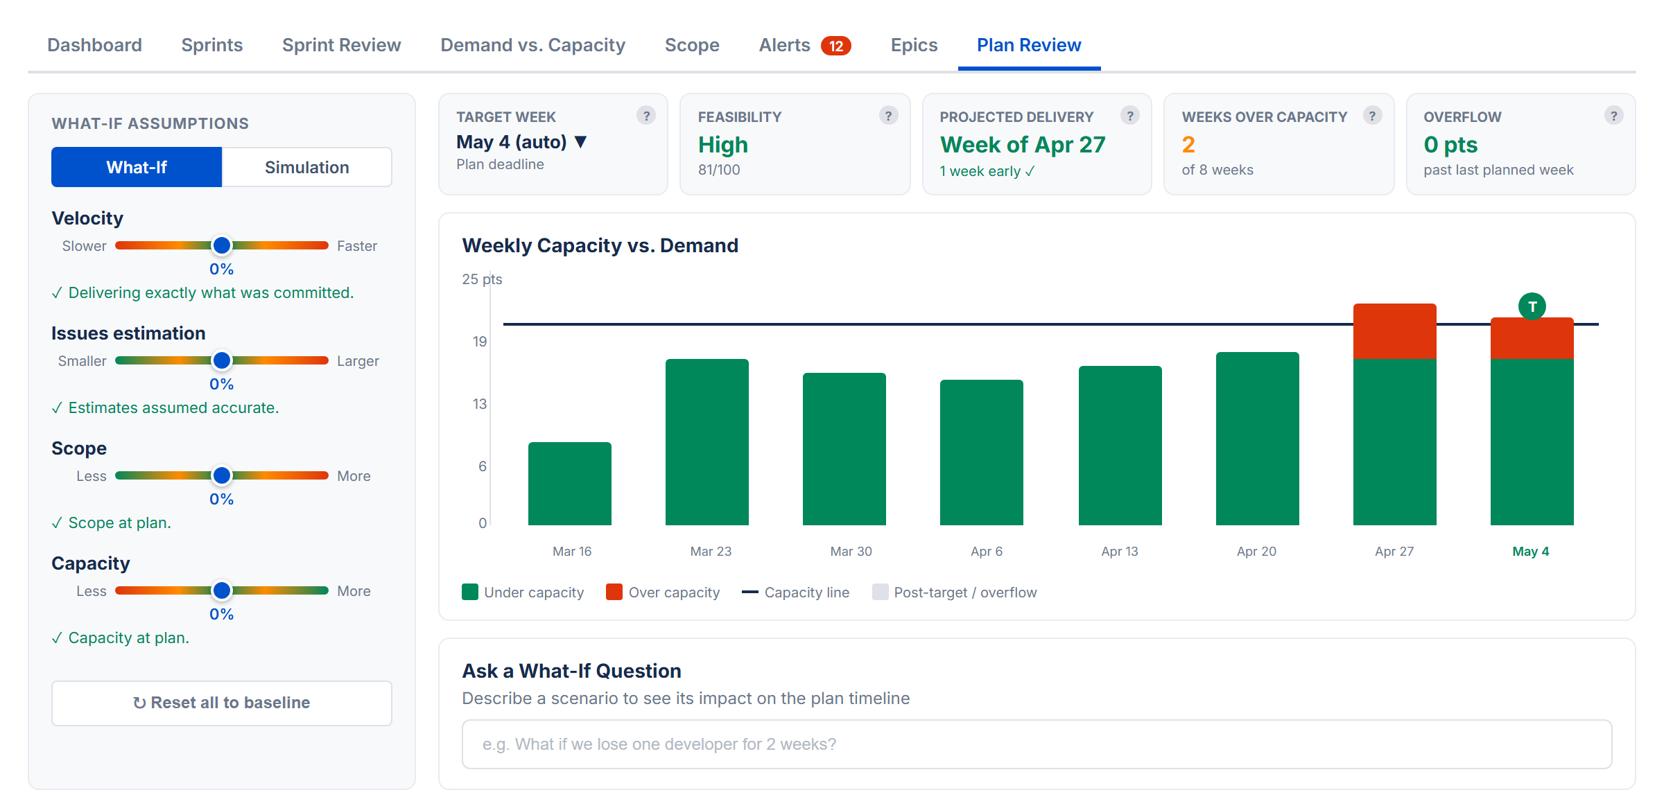
Task: Click the Post-target / overflow legend icon
Action: 879,592
